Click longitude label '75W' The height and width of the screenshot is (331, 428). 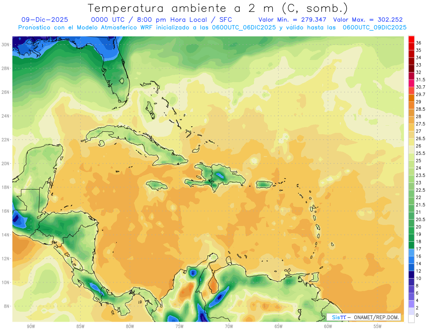(179, 327)
